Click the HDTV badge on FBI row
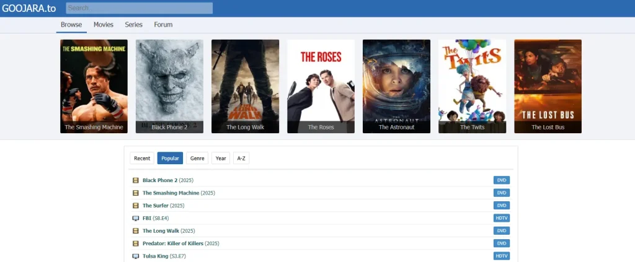The height and width of the screenshot is (262, 635). click(501, 218)
